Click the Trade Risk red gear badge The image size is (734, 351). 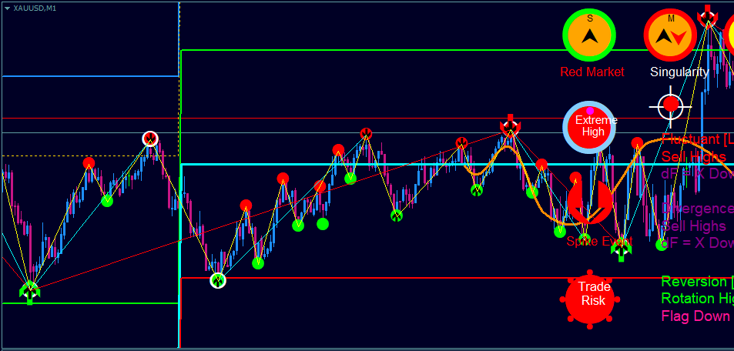589,299
